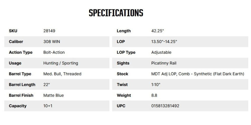This screenshot has width=251, height=125.
Task: Click the 42.25" length value
Action: (x=157, y=31)
